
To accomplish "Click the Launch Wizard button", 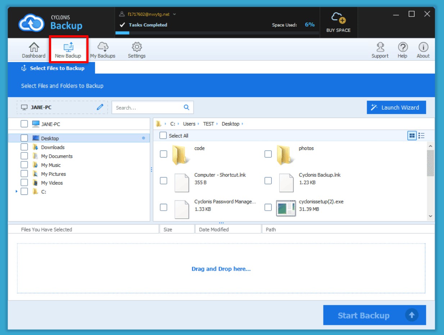I will 396,107.
